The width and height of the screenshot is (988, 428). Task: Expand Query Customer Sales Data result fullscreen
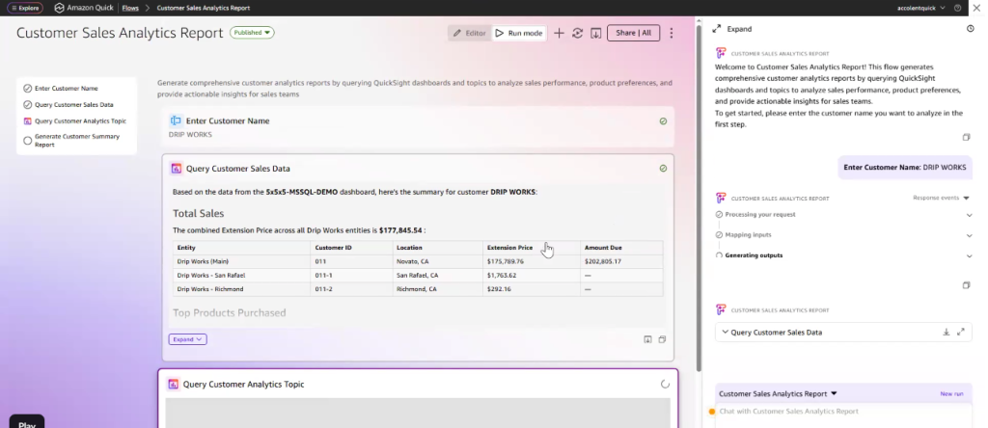click(x=961, y=332)
